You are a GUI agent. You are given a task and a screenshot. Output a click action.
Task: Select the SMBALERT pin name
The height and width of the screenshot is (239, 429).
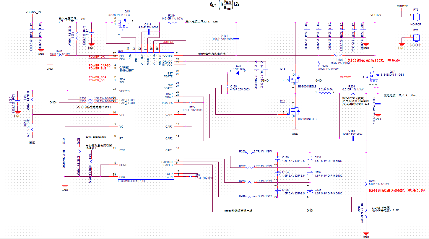coord(126,70)
